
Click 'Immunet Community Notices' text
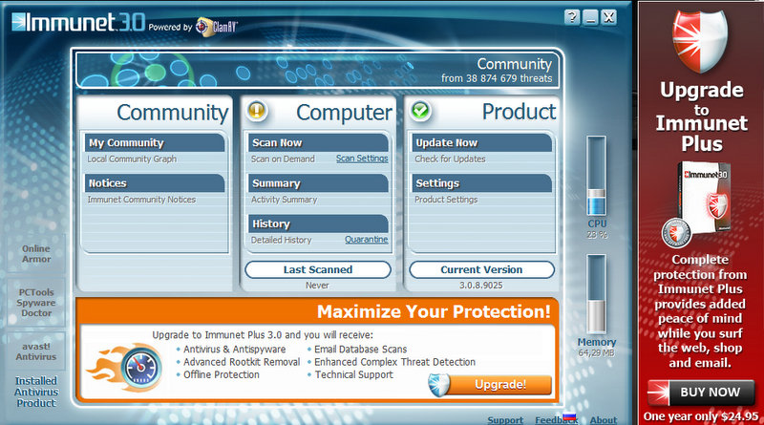pos(141,200)
